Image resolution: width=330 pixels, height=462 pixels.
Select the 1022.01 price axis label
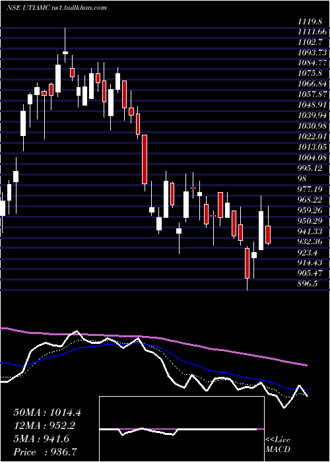tap(312, 137)
